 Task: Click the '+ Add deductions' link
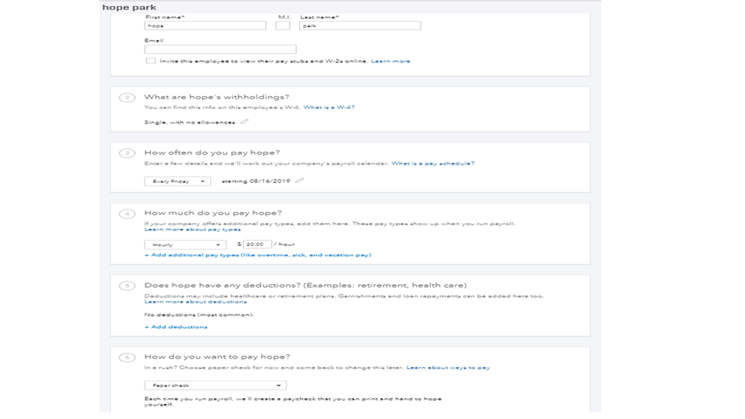click(x=176, y=327)
